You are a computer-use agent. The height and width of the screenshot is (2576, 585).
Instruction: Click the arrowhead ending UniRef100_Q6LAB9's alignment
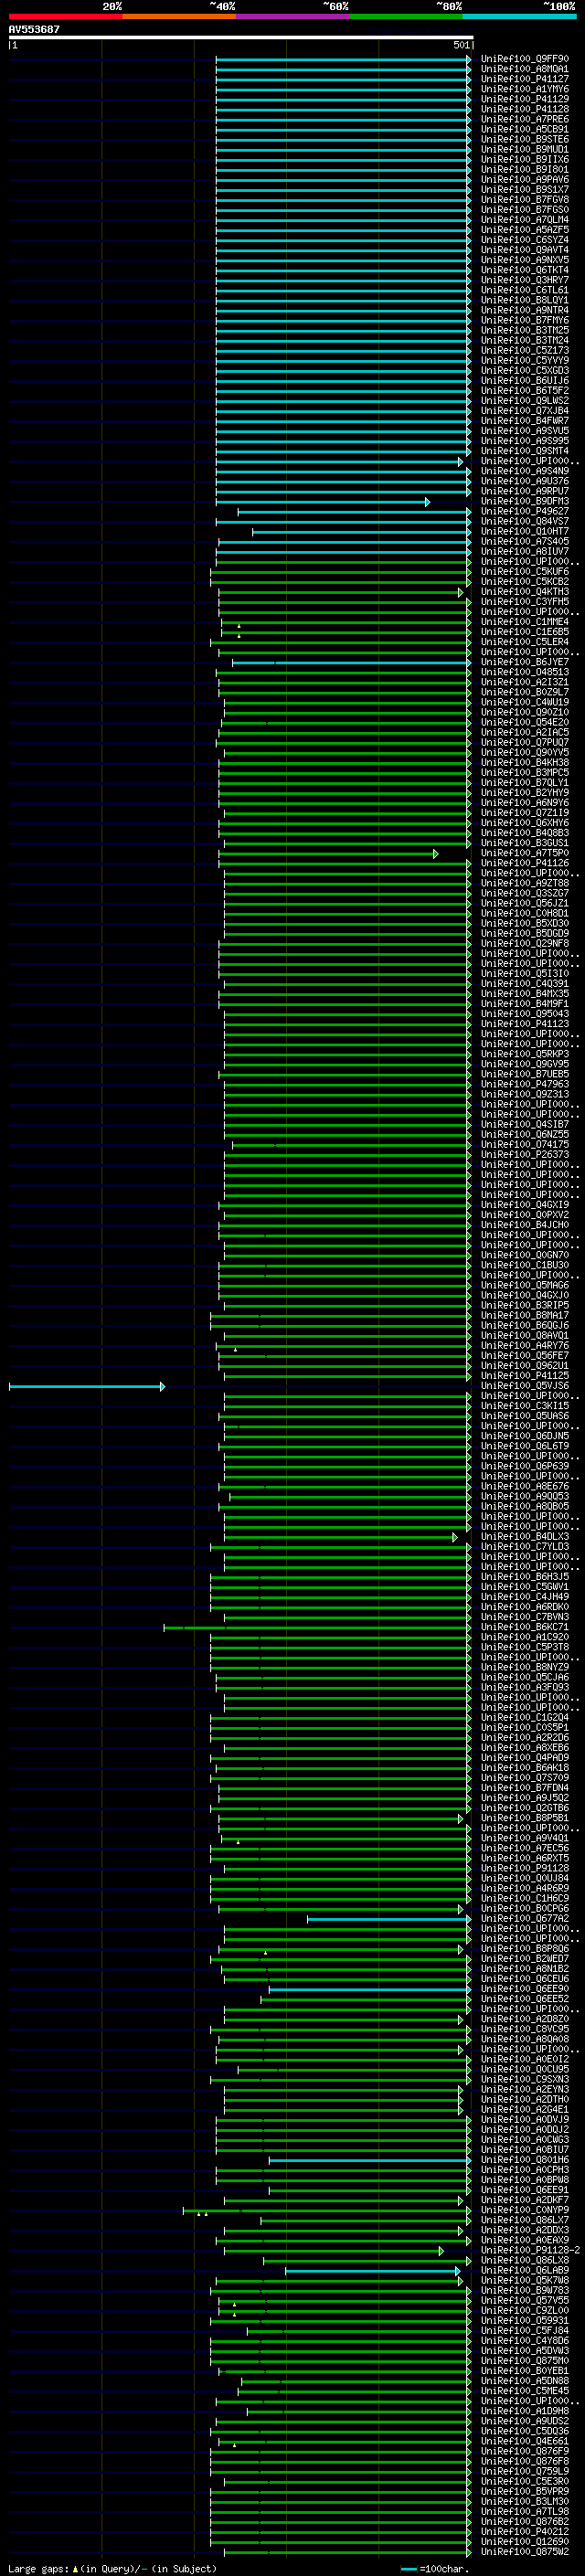click(459, 2271)
